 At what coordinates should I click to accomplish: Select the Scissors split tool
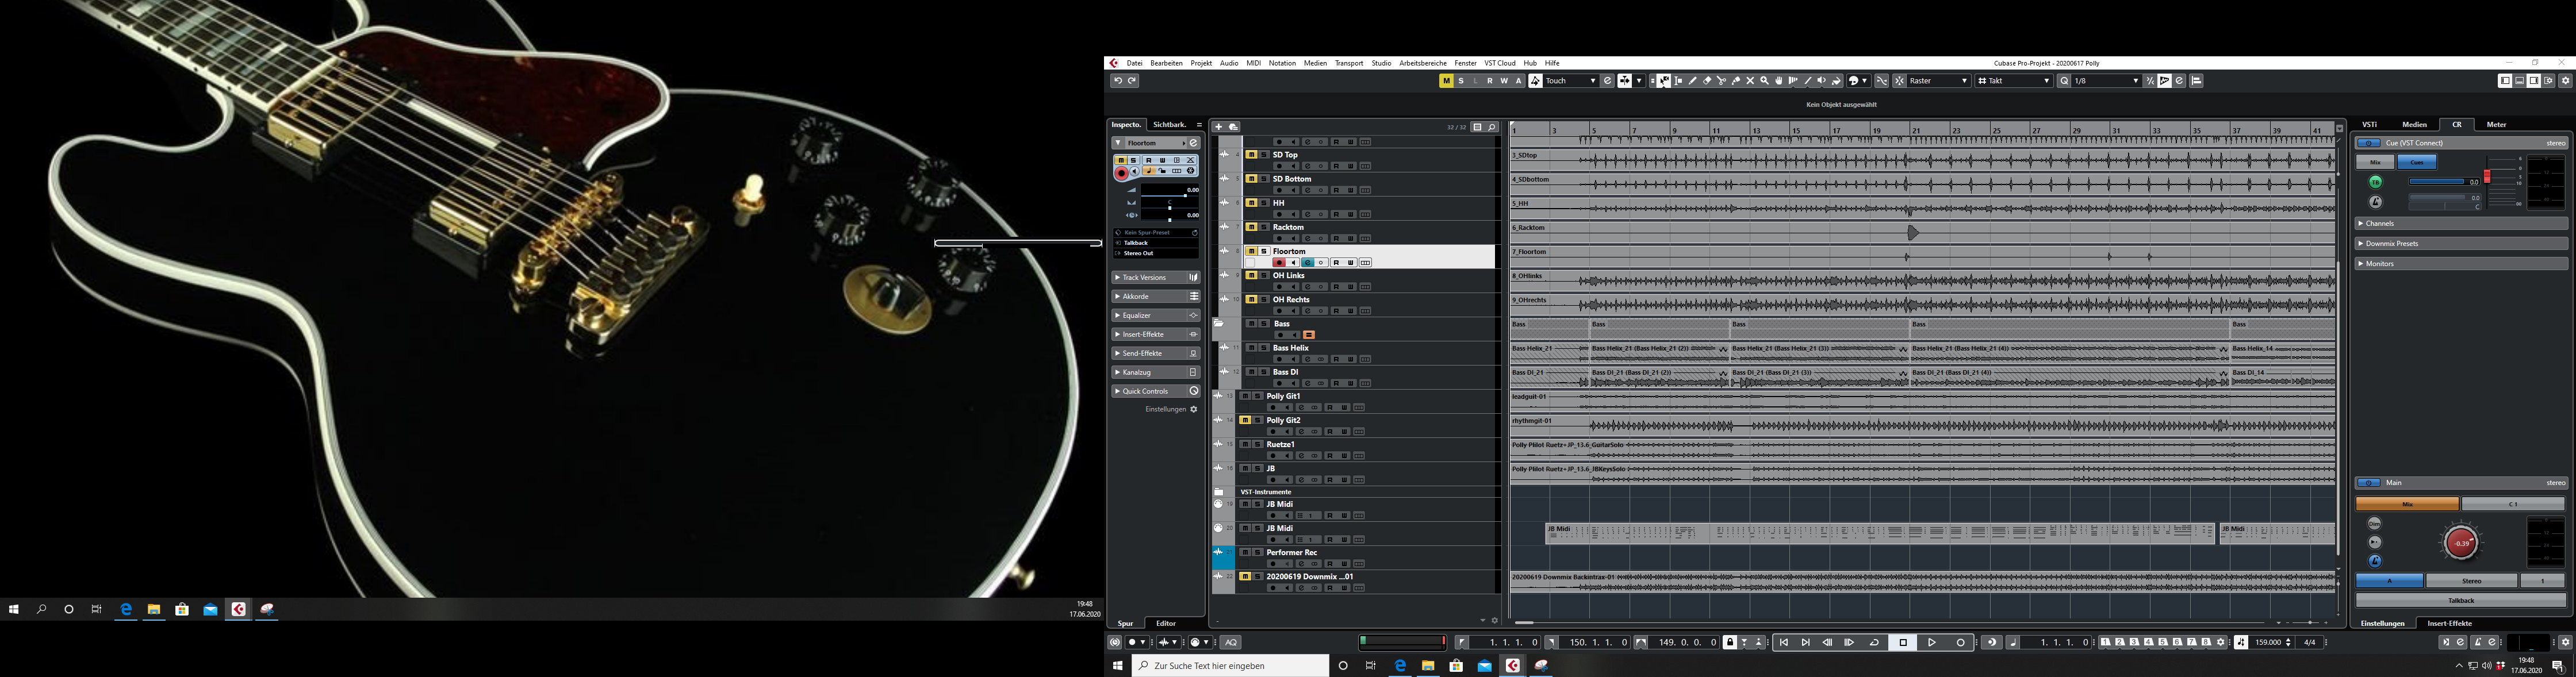[1721, 81]
